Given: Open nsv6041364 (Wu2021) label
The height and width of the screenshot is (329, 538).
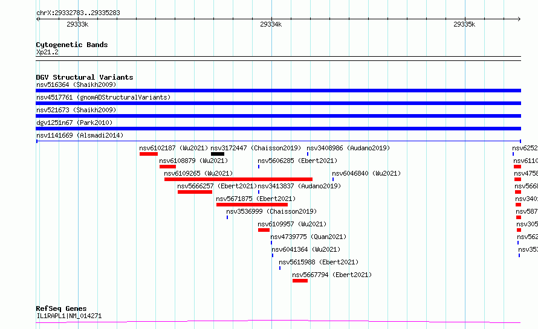Looking at the screenshot, I should point(306,249).
